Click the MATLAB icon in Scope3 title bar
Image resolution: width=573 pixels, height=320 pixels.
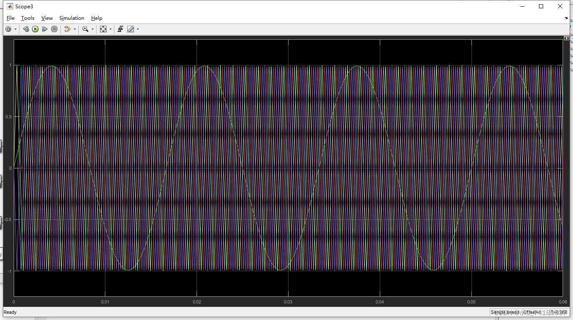[x=10, y=6]
